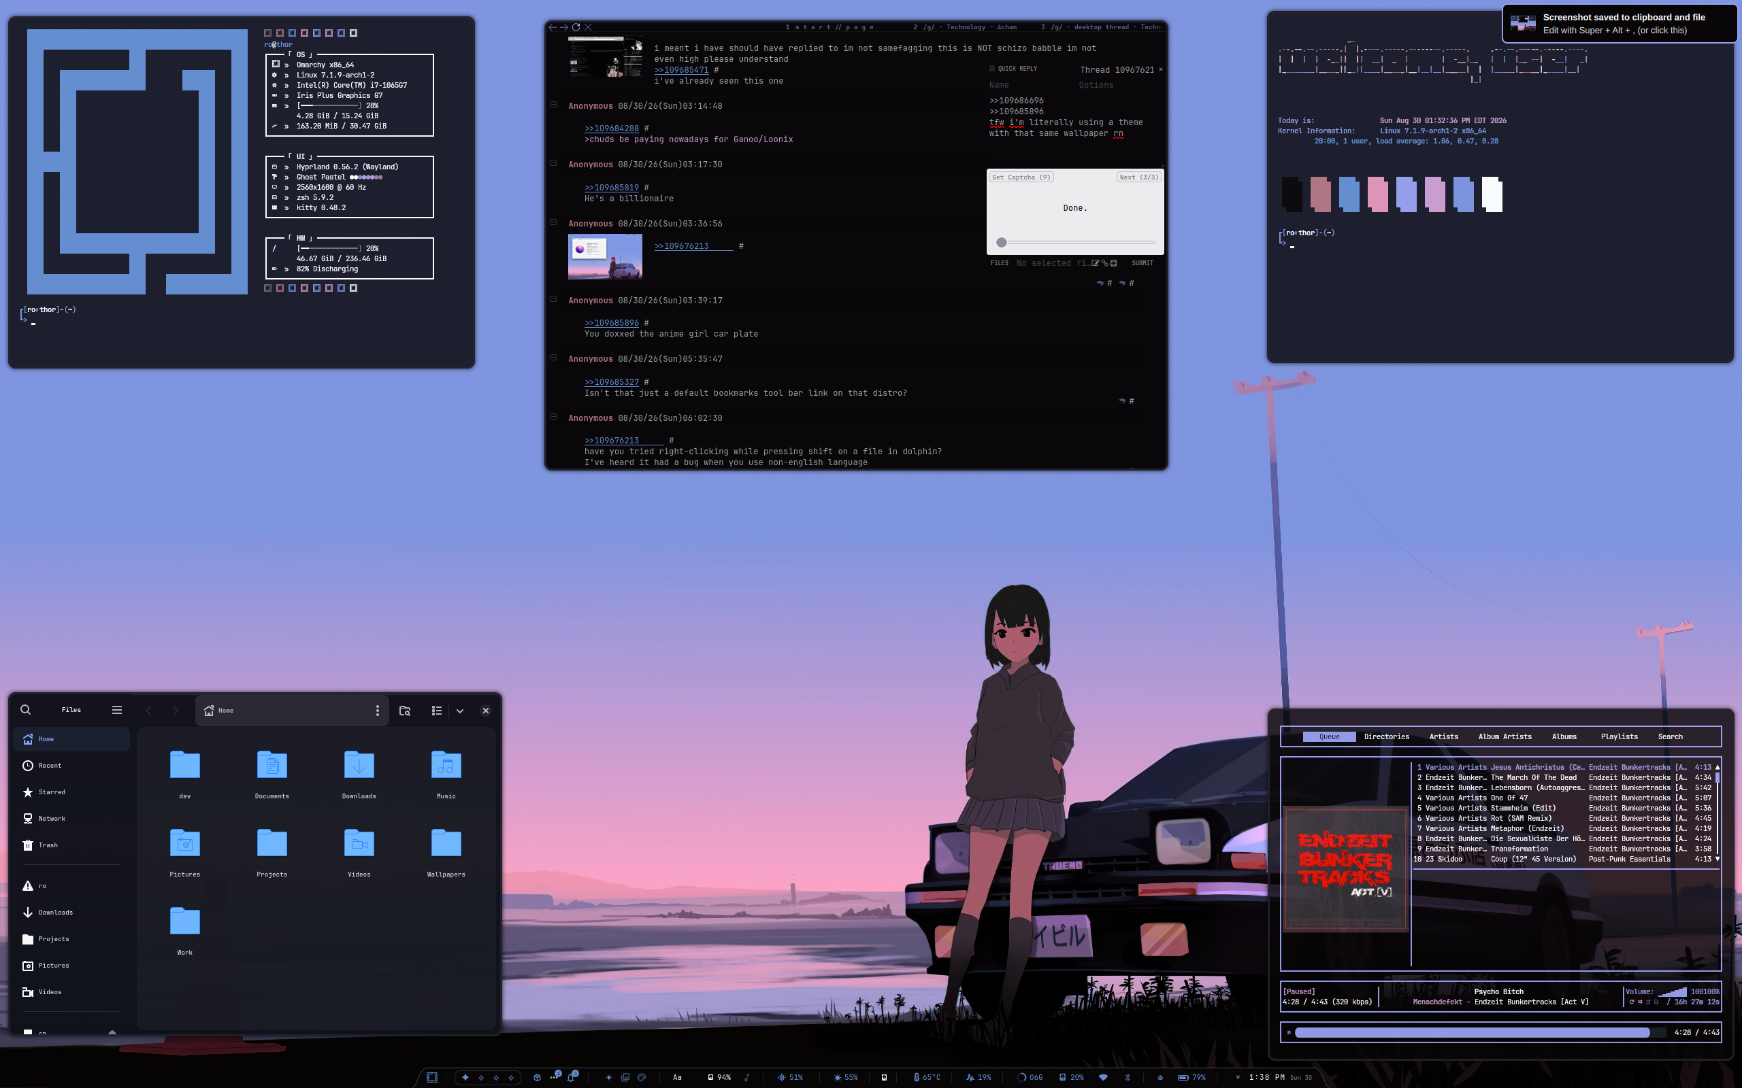Collapse the post from 03:39:17
Screen dimensions: 1742x1088
click(553, 299)
